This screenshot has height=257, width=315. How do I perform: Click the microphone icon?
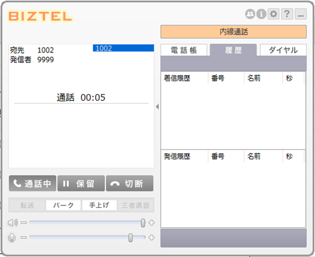[12, 238]
